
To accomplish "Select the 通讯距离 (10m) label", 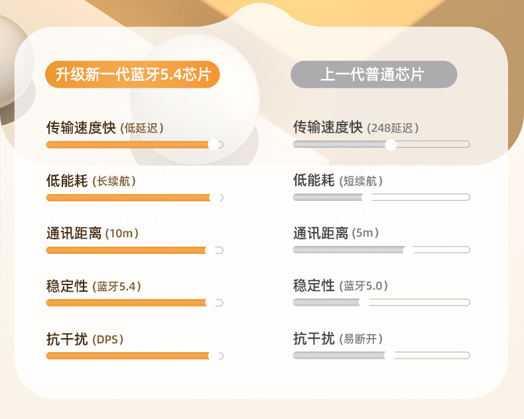I will tap(92, 233).
